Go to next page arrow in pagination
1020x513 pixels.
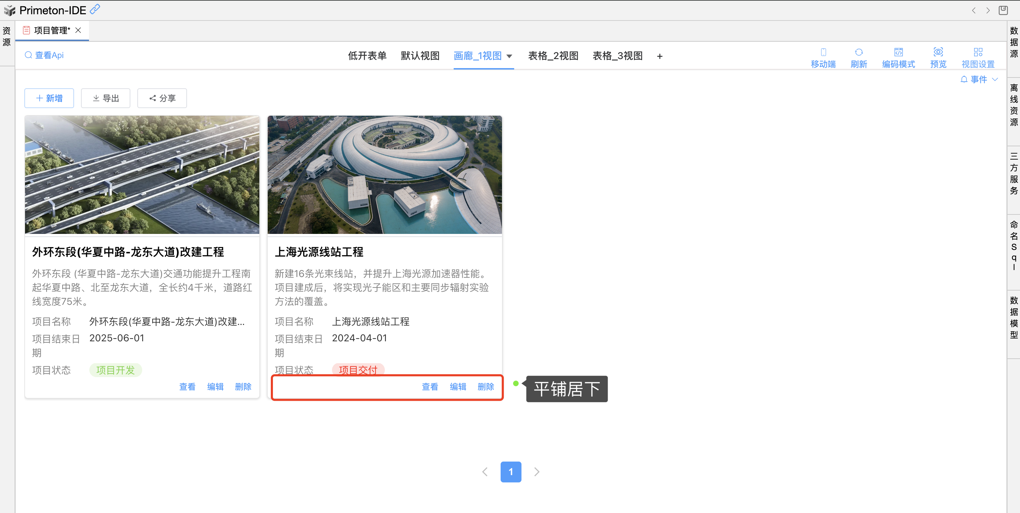coord(536,471)
